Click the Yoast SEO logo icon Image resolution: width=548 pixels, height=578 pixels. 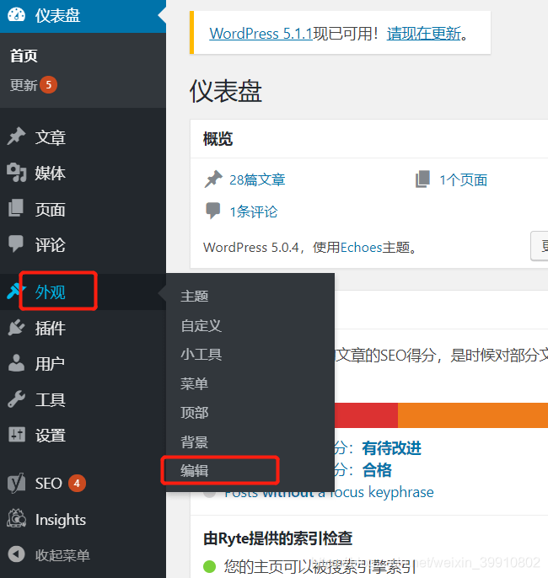[x=17, y=483]
